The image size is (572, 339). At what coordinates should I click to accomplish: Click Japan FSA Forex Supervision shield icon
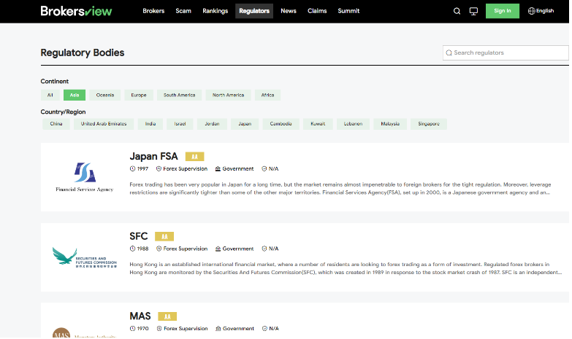click(x=159, y=169)
